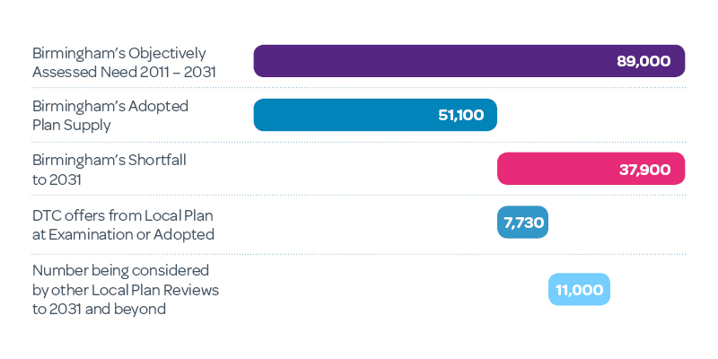This screenshot has height=359, width=718.
Task: Click "Number being considered" row label
Action: click(120, 269)
